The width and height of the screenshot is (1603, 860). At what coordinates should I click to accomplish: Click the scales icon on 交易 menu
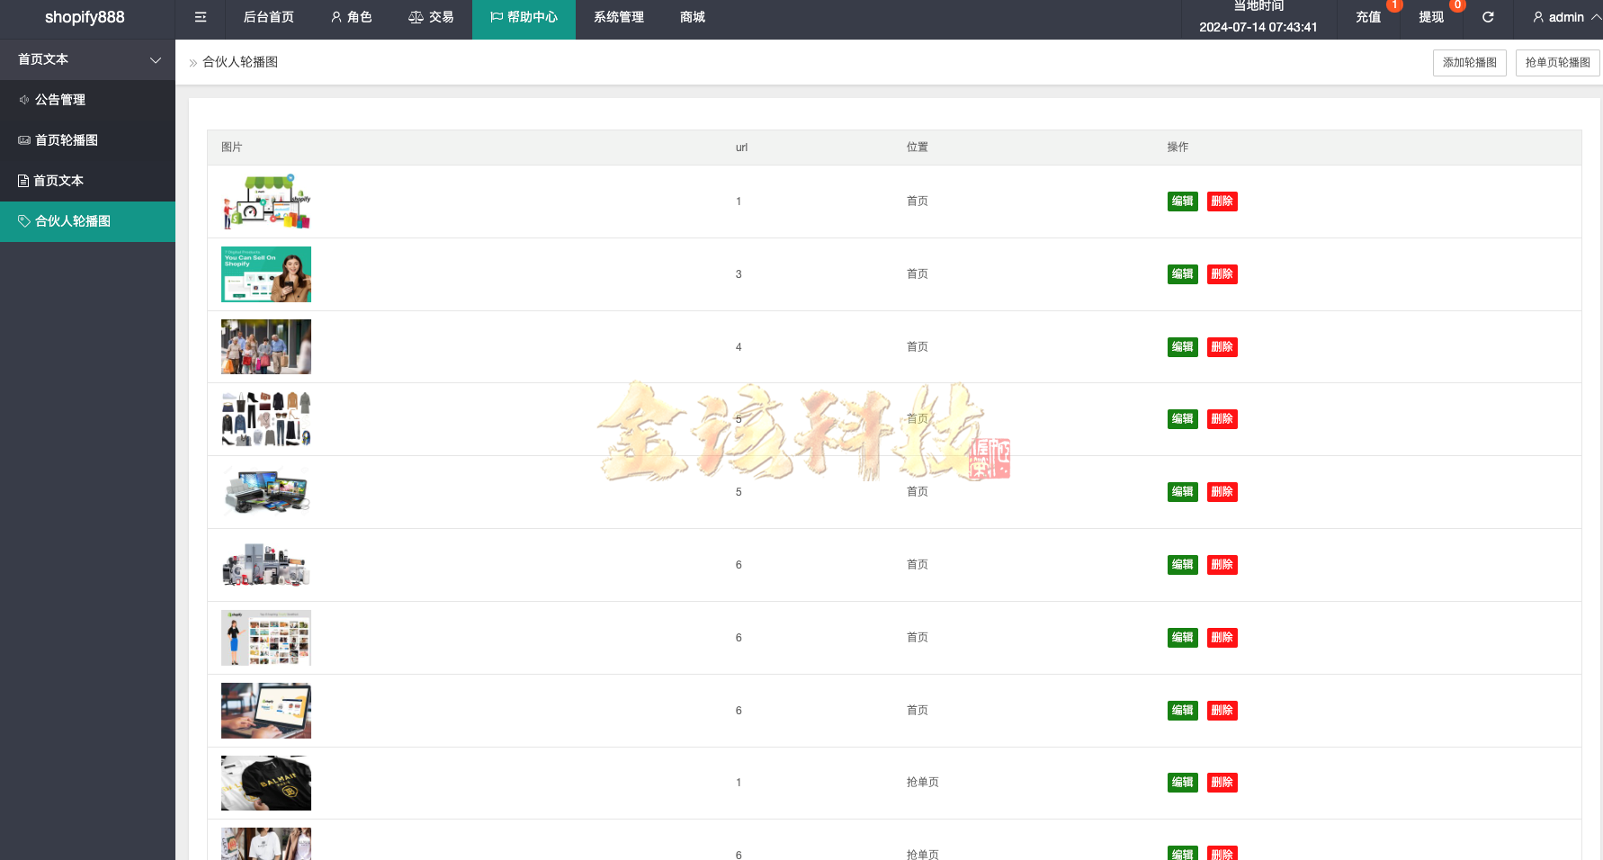tap(415, 17)
